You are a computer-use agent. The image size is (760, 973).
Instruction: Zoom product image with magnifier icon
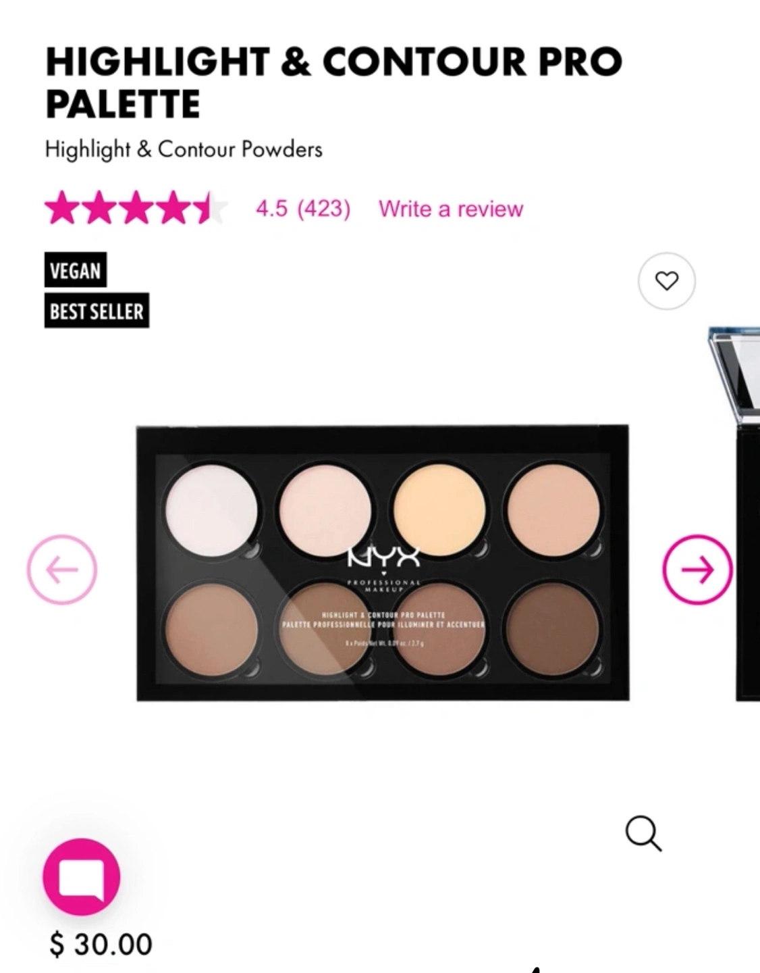pos(643,833)
